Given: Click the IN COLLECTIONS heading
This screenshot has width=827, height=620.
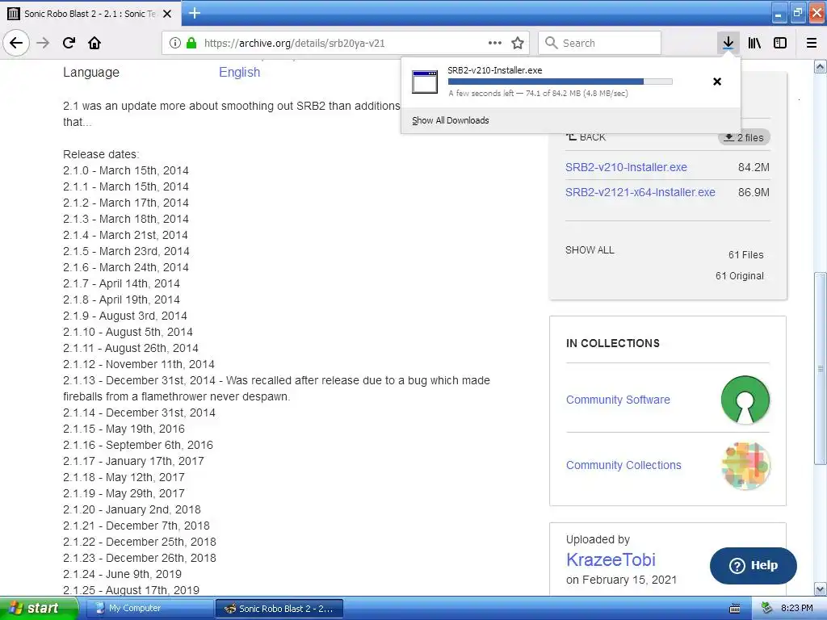Looking at the screenshot, I should point(613,343).
